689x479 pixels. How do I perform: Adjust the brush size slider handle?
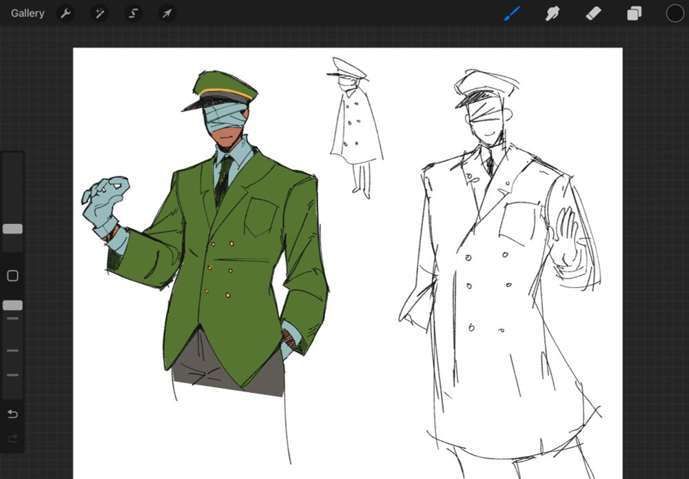coord(12,229)
